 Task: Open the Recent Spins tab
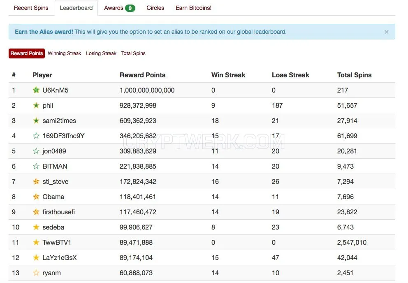tap(31, 8)
